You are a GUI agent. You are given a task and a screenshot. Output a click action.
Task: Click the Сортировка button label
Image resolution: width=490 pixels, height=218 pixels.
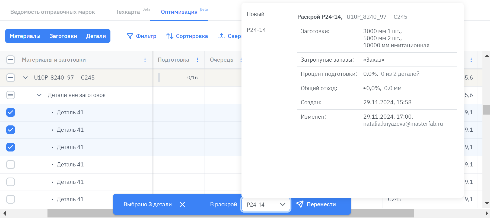coord(192,36)
